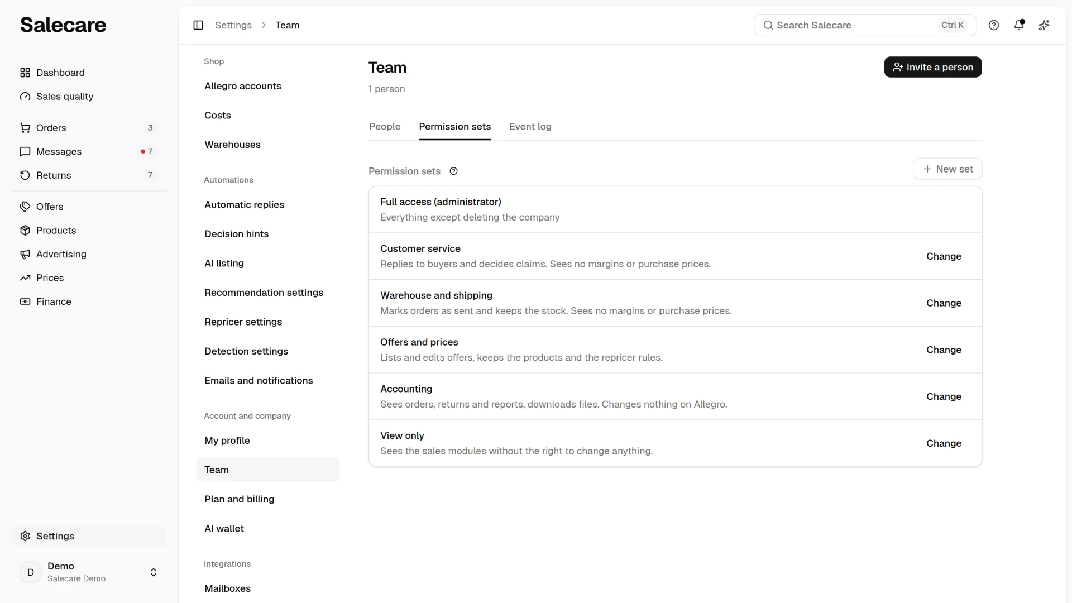Open AI wallet page

(268, 529)
